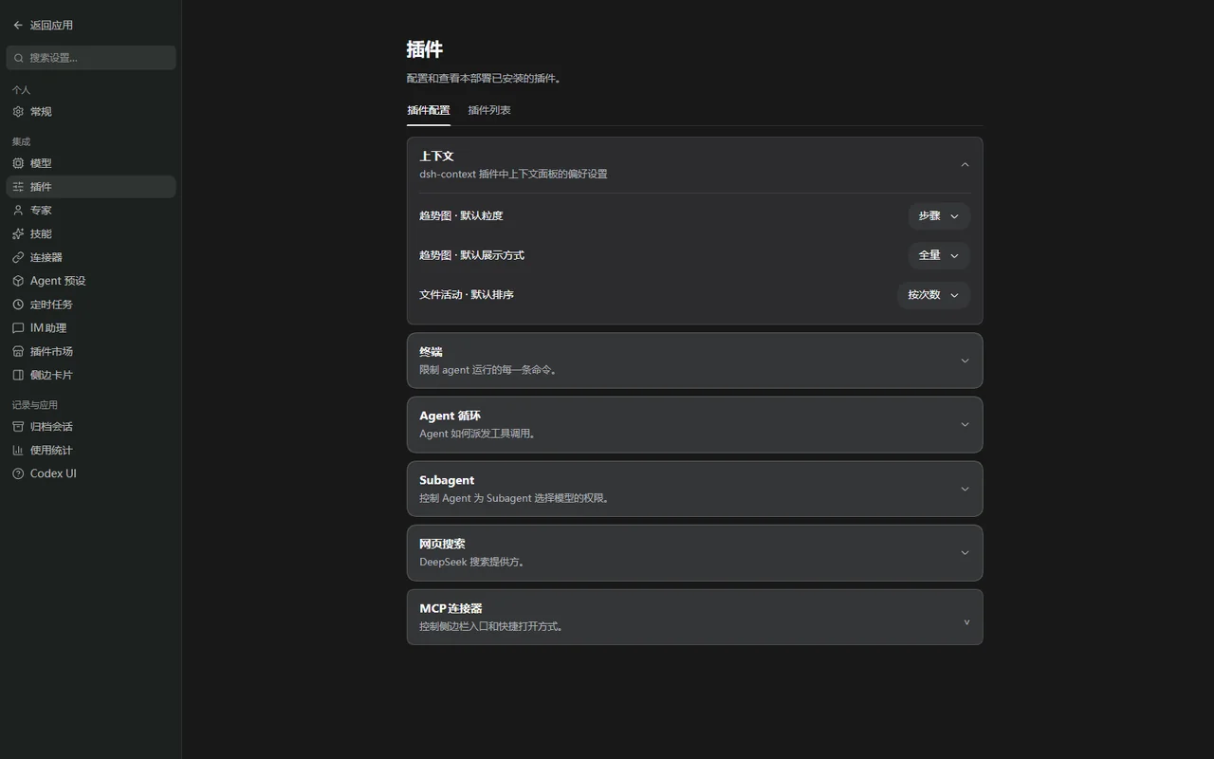Viewport: 1214px width, 759px height.
Task: Expand the MCP 连接器 section chevron
Action: [966, 622]
